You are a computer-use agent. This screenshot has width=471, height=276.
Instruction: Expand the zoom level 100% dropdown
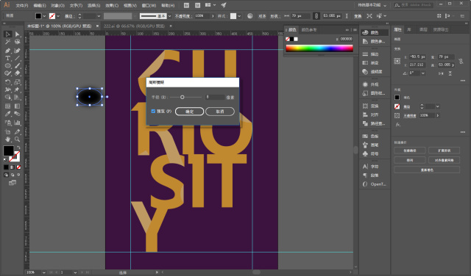point(43,272)
